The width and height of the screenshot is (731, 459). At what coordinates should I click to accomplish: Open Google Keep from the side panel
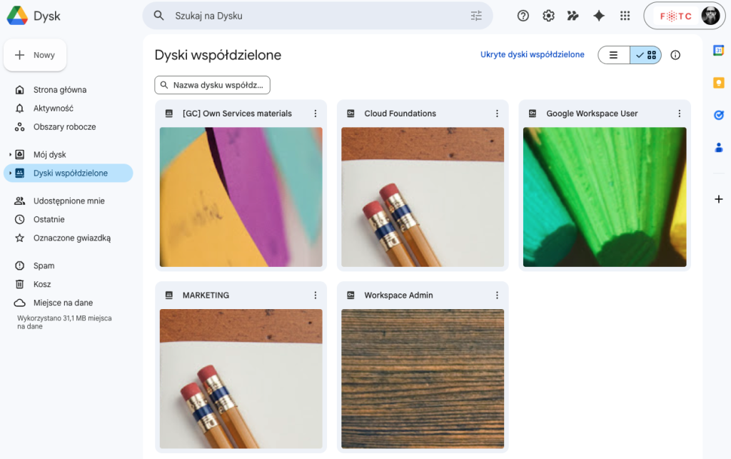719,82
